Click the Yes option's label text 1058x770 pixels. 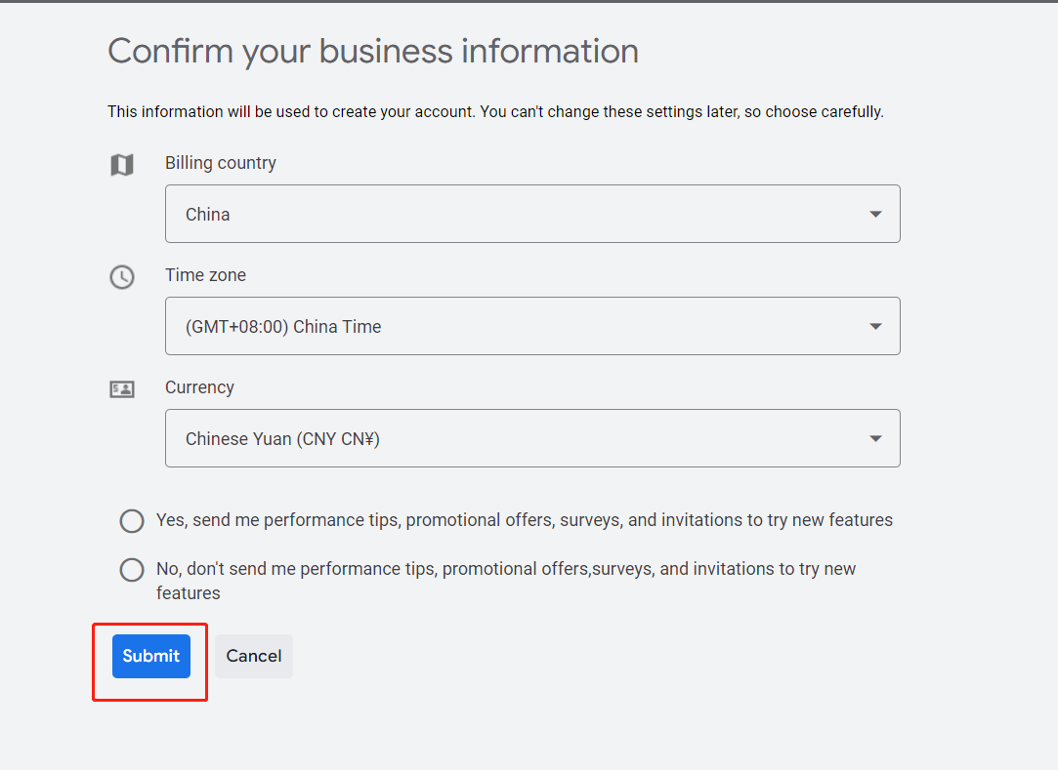click(525, 520)
